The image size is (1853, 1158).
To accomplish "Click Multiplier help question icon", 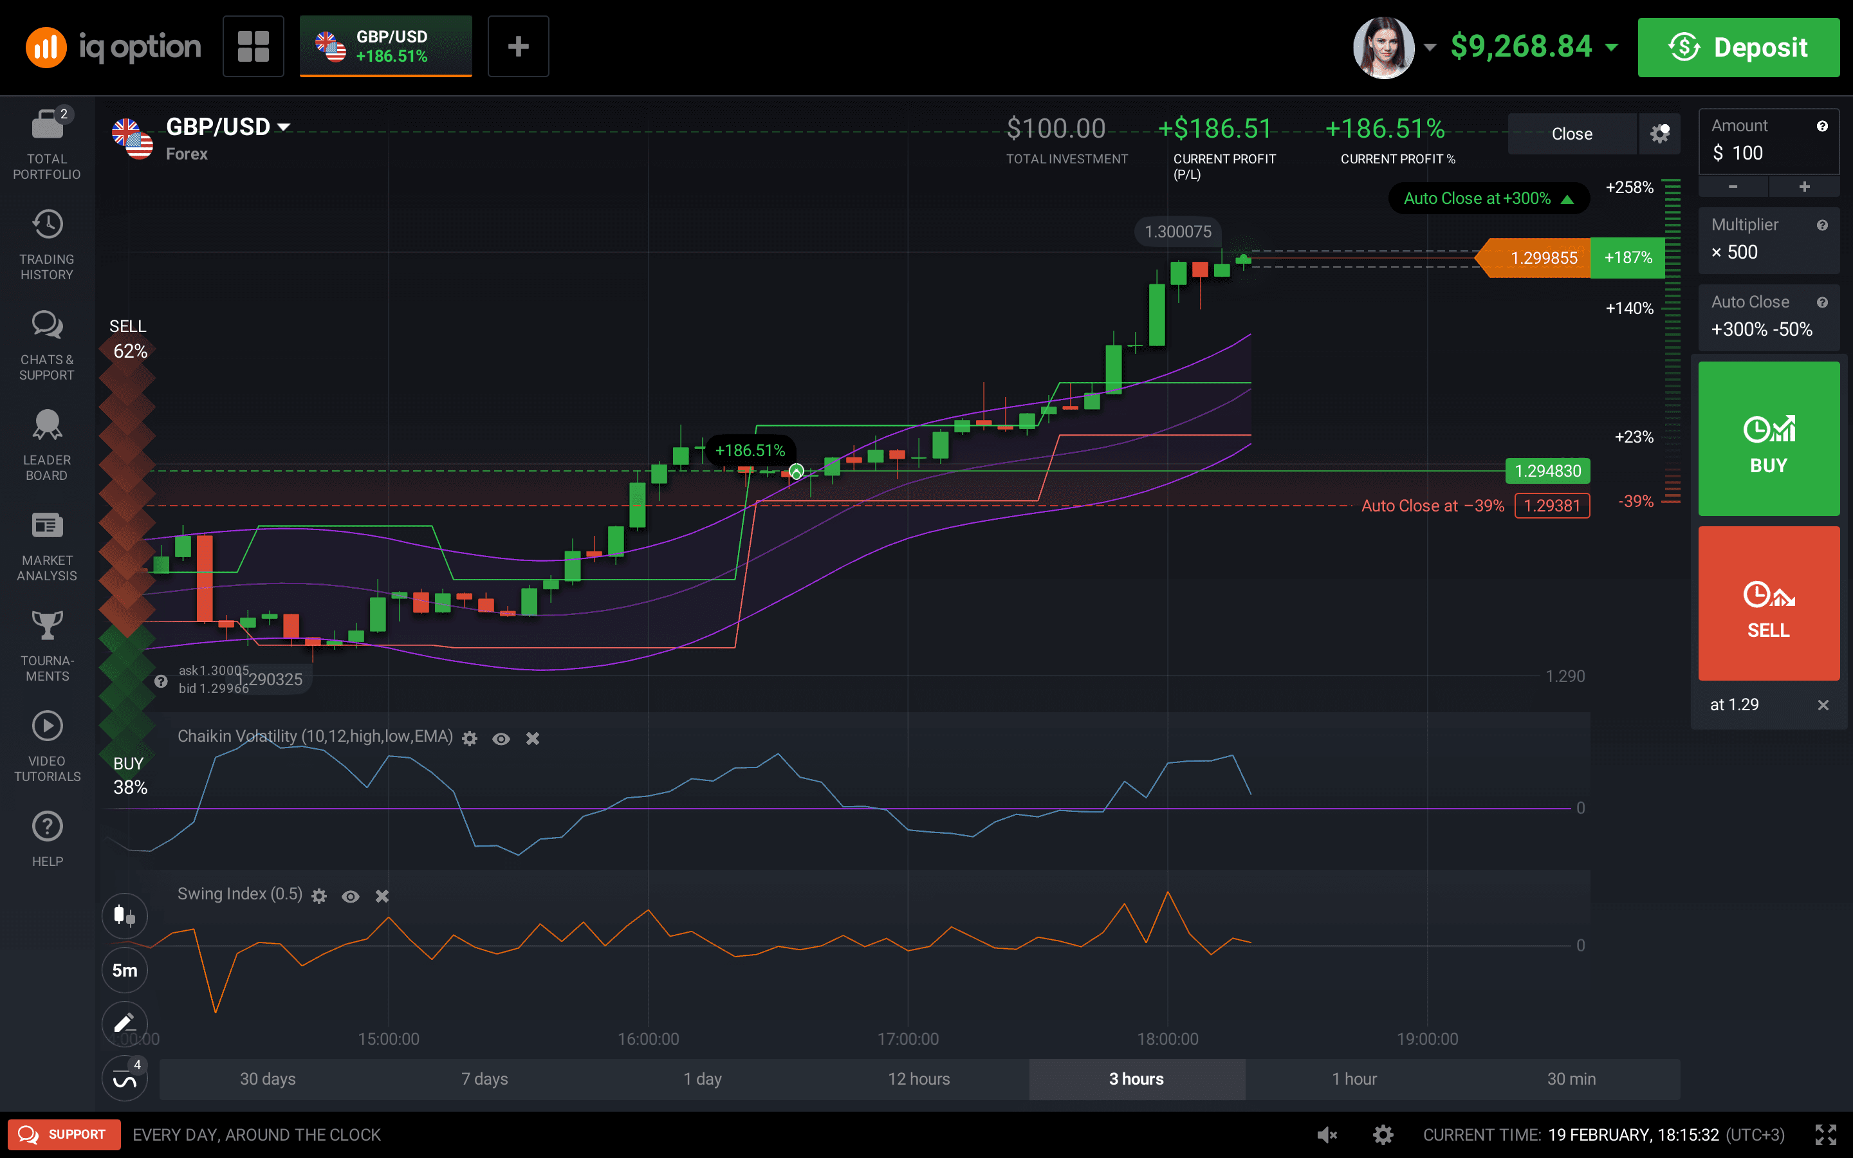I will pos(1822,225).
